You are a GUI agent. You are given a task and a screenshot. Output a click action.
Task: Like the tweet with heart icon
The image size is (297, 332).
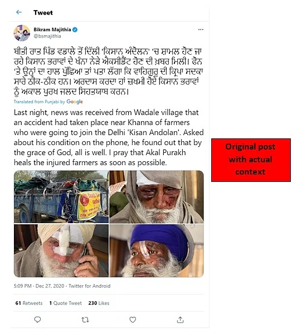133,320
